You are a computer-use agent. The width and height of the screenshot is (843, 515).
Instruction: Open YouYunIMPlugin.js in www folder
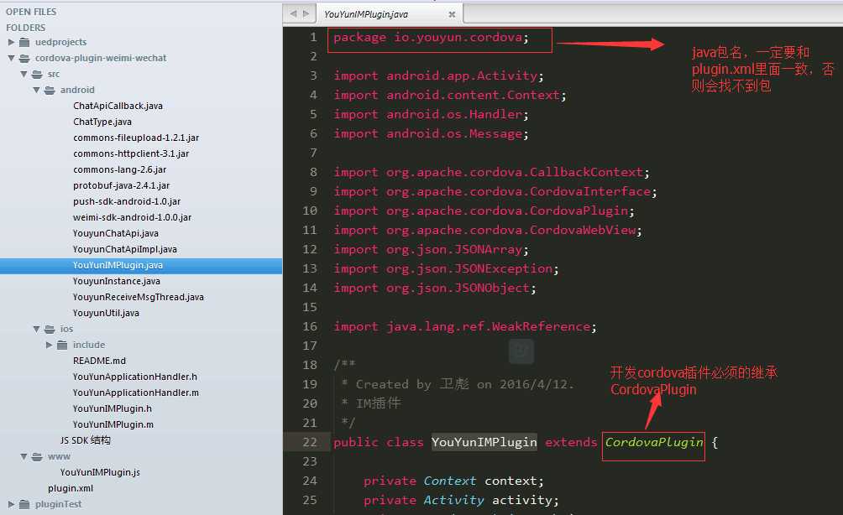point(100,472)
